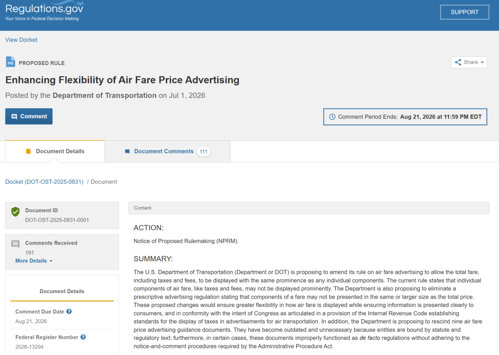Click the 111 comments count badge

[x=203, y=152]
